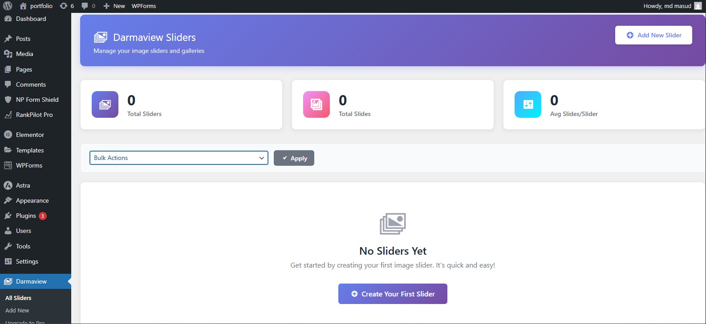Click WPForms link in the top admin bar

[144, 6]
